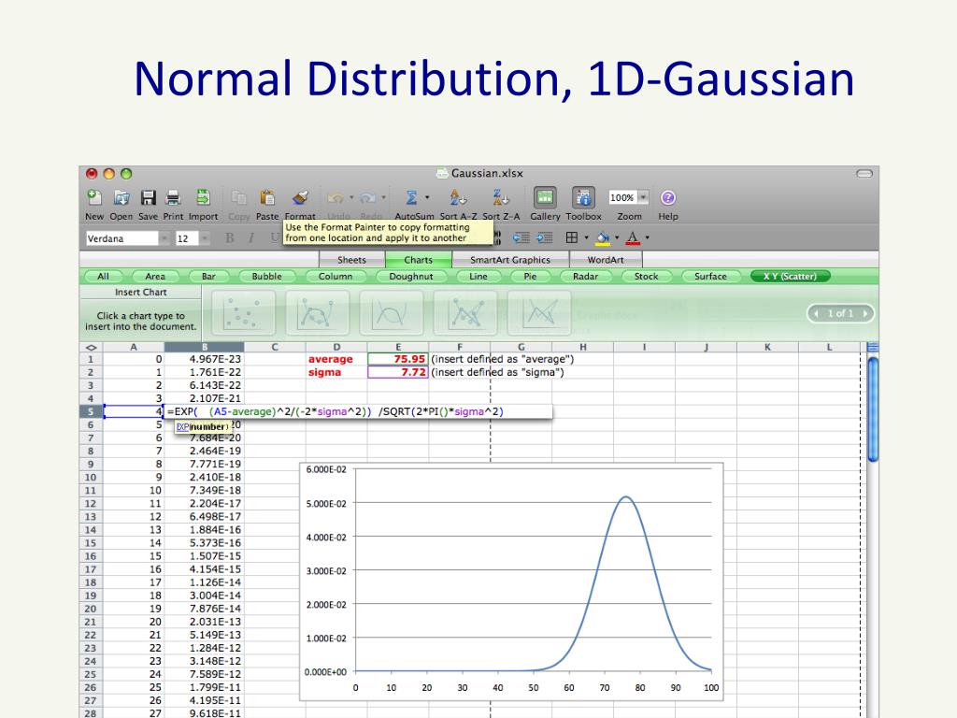Insert the straight marked scatter thumbnail
This screenshot has width=957, height=718.
tap(465, 312)
